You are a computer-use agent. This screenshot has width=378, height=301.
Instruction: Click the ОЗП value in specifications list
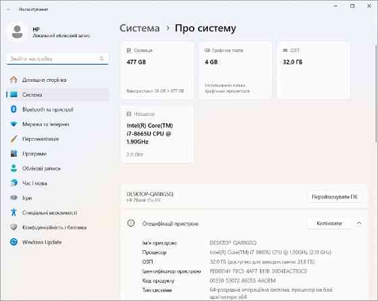click(263, 262)
